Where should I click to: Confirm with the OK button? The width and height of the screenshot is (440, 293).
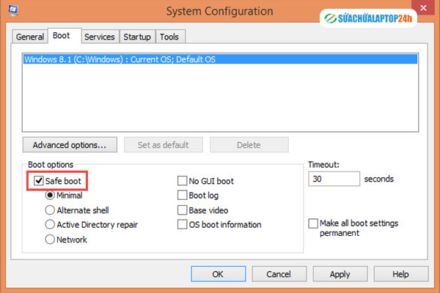tap(219, 274)
